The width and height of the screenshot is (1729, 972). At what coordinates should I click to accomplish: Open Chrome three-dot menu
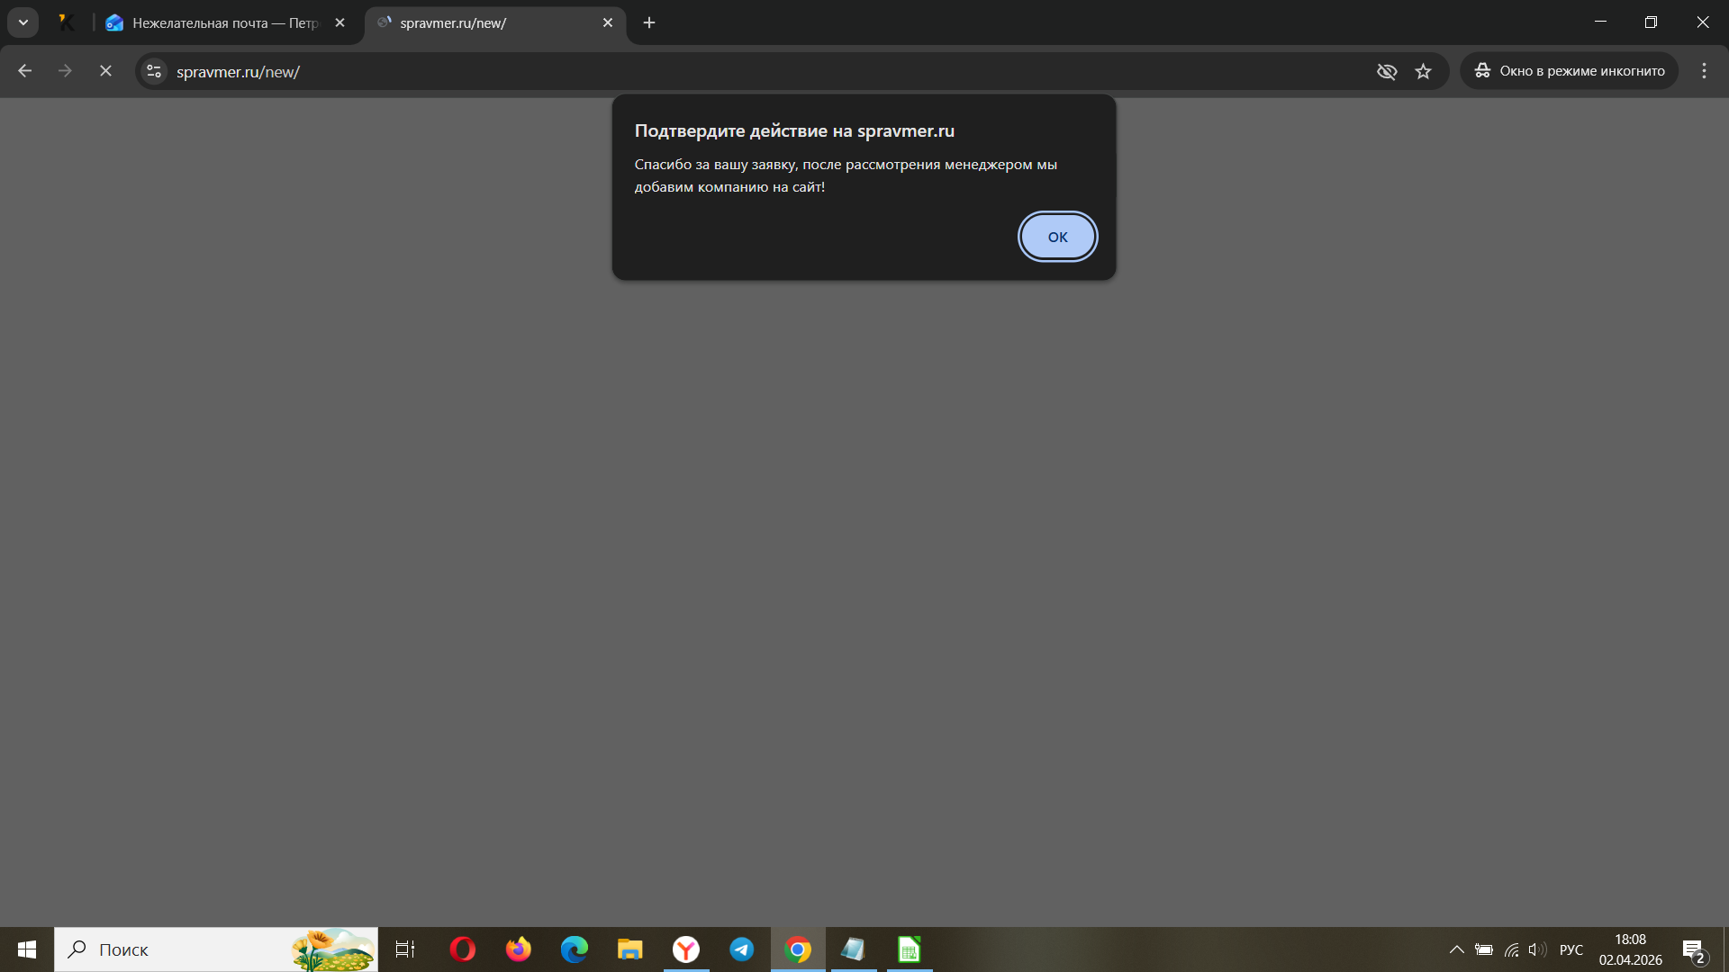(1704, 71)
